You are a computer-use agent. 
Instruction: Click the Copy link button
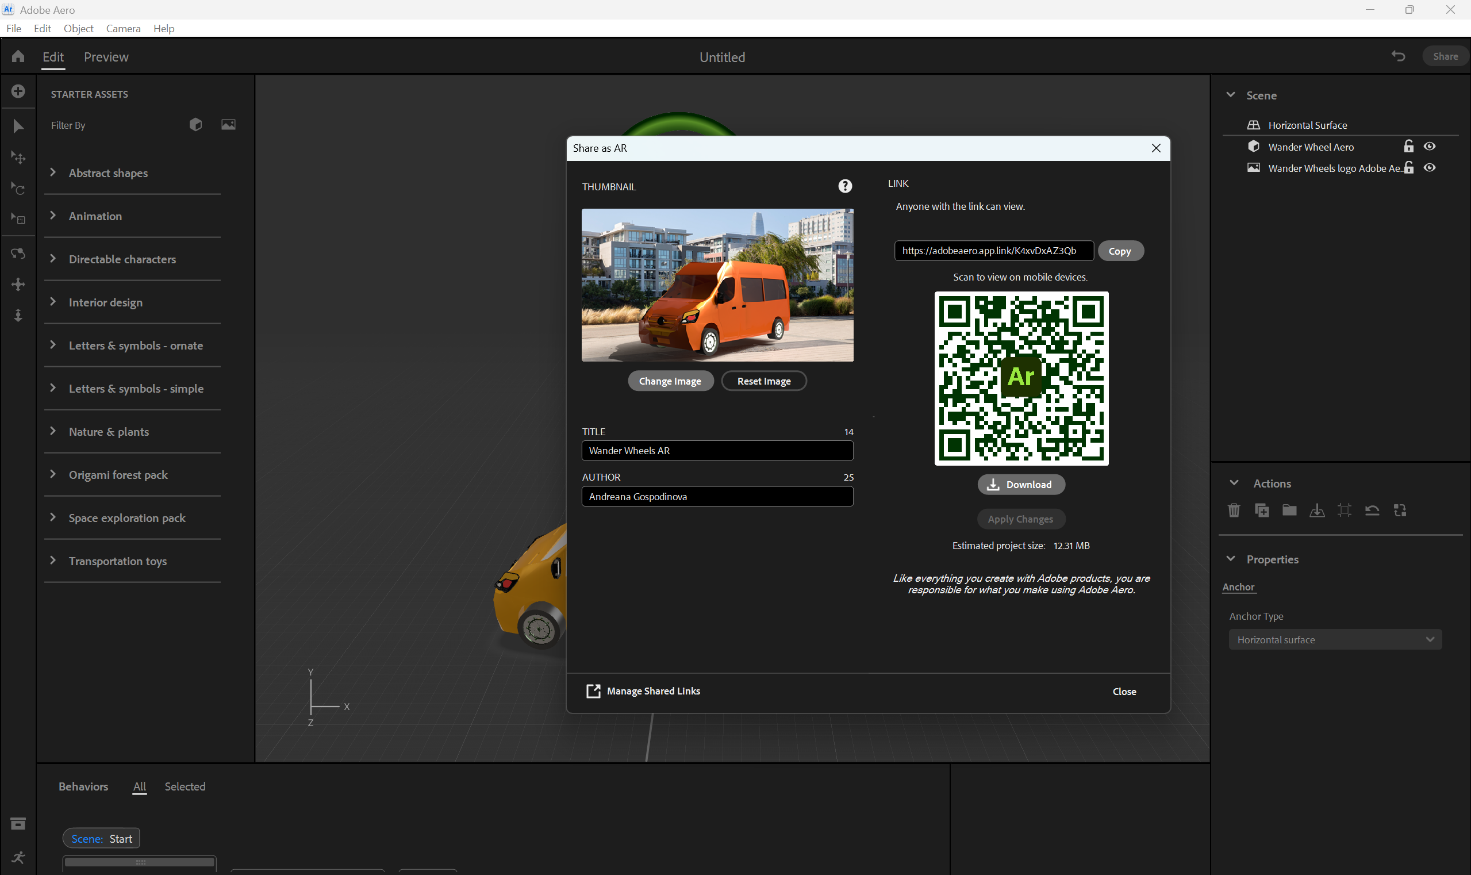coord(1120,251)
